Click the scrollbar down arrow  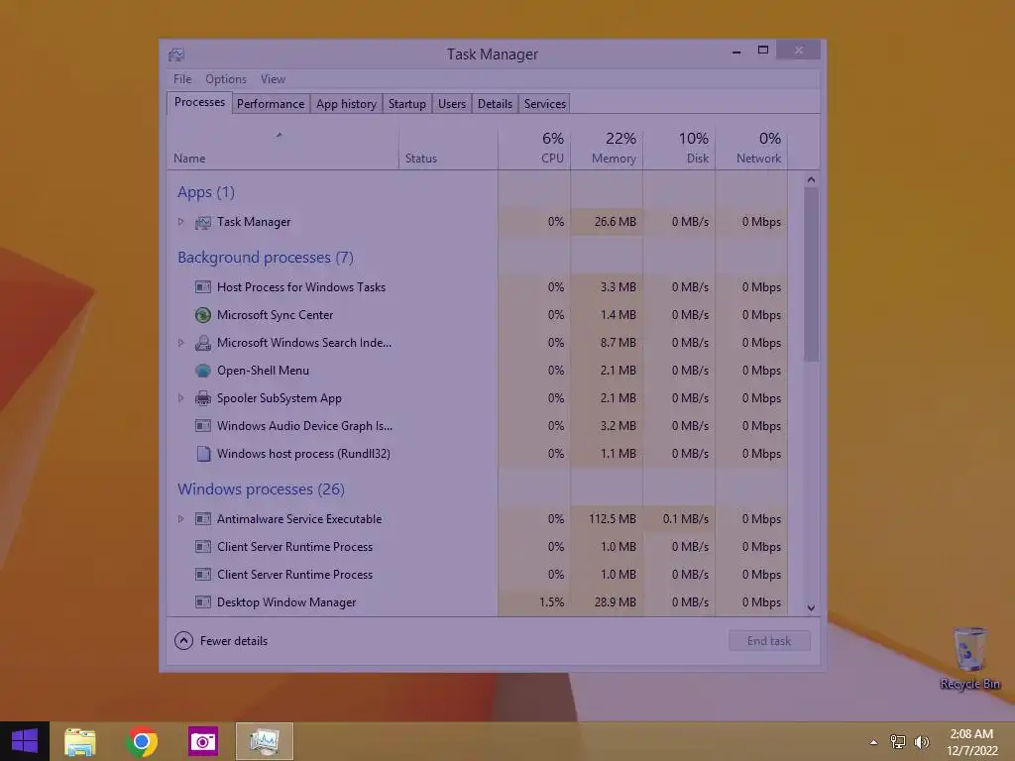point(811,607)
